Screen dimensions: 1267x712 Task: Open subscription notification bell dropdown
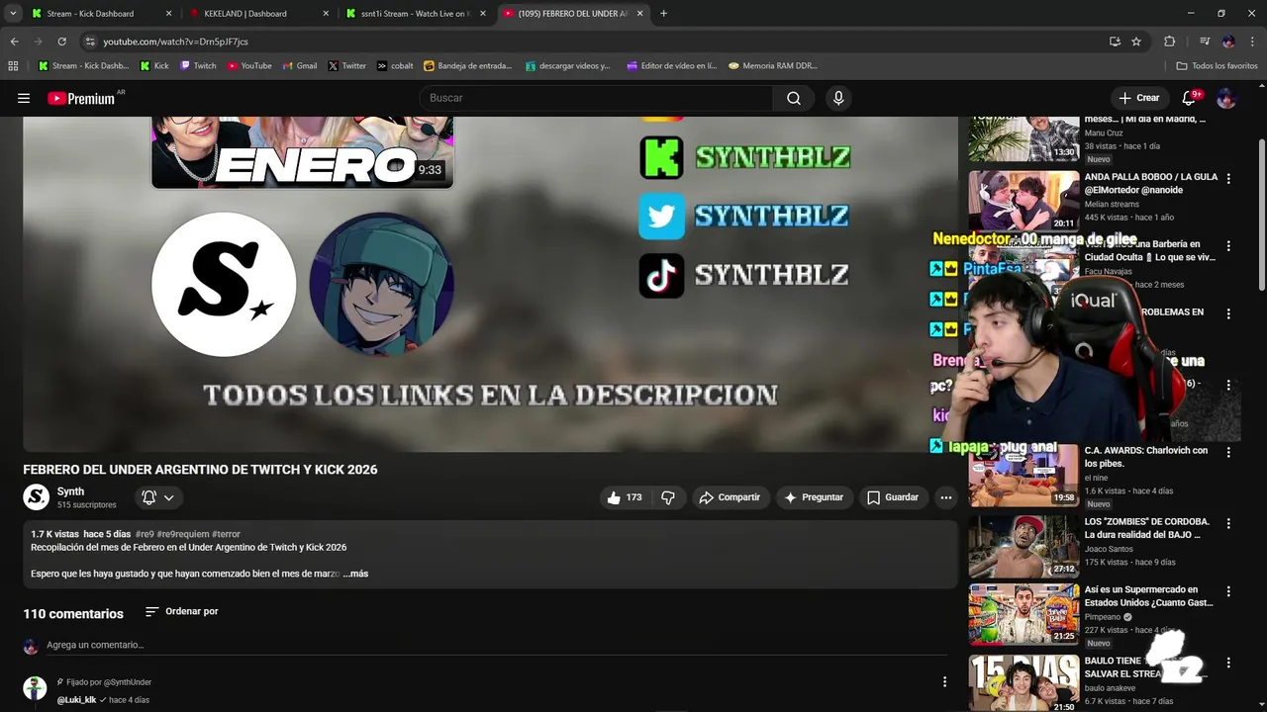point(157,497)
